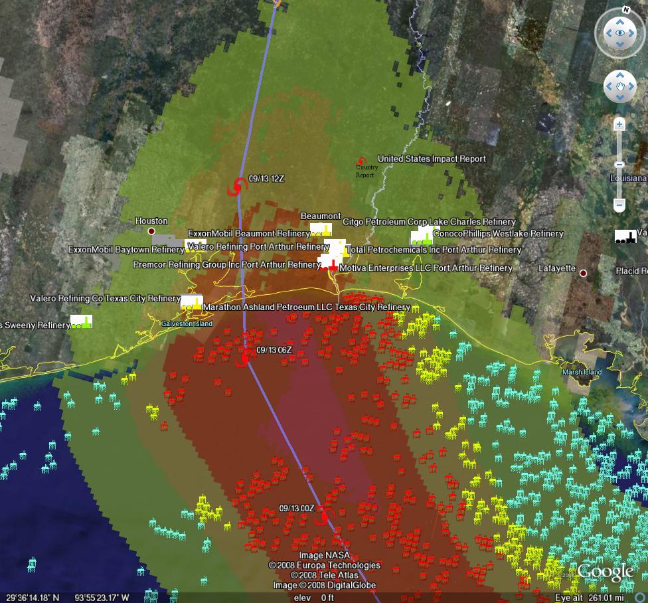Click the zoom slider handle
The image size is (648, 603).
coord(619,165)
